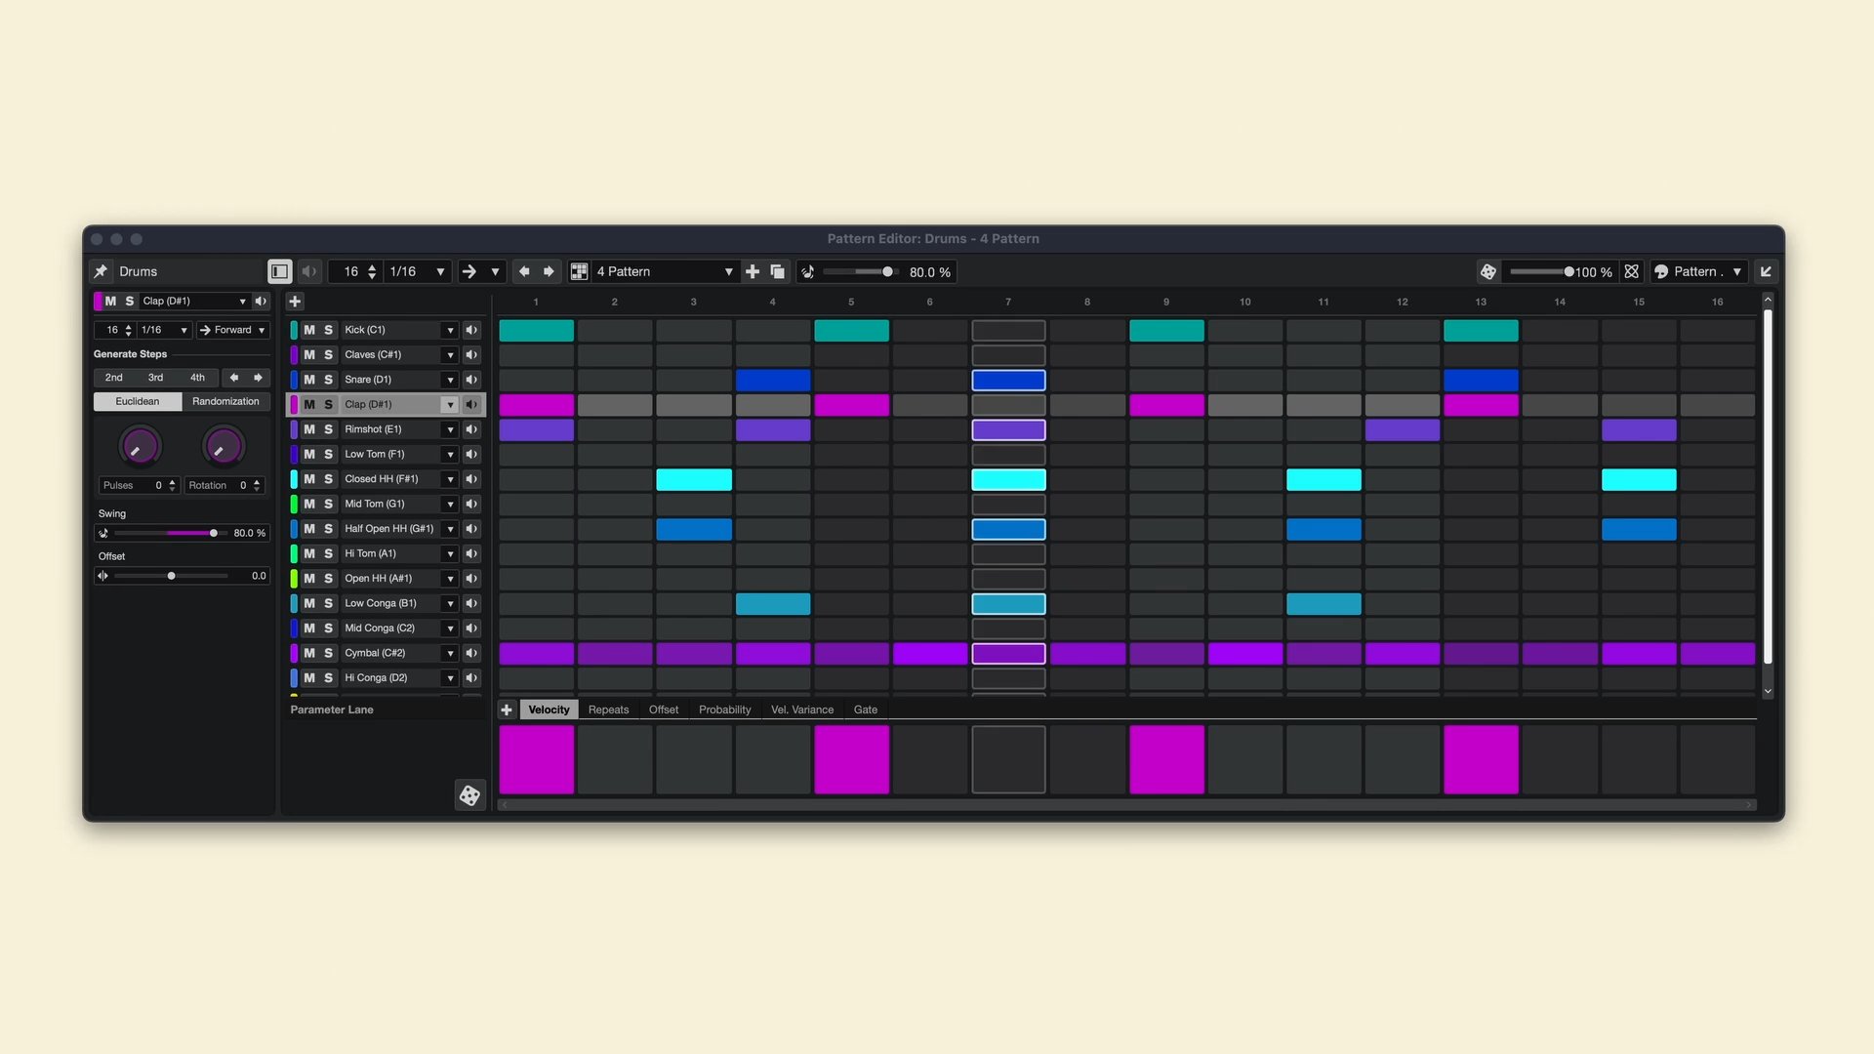This screenshot has height=1054, width=1874.
Task: Audition the Cymbal (C#2) lane speaker
Action: [x=471, y=653]
